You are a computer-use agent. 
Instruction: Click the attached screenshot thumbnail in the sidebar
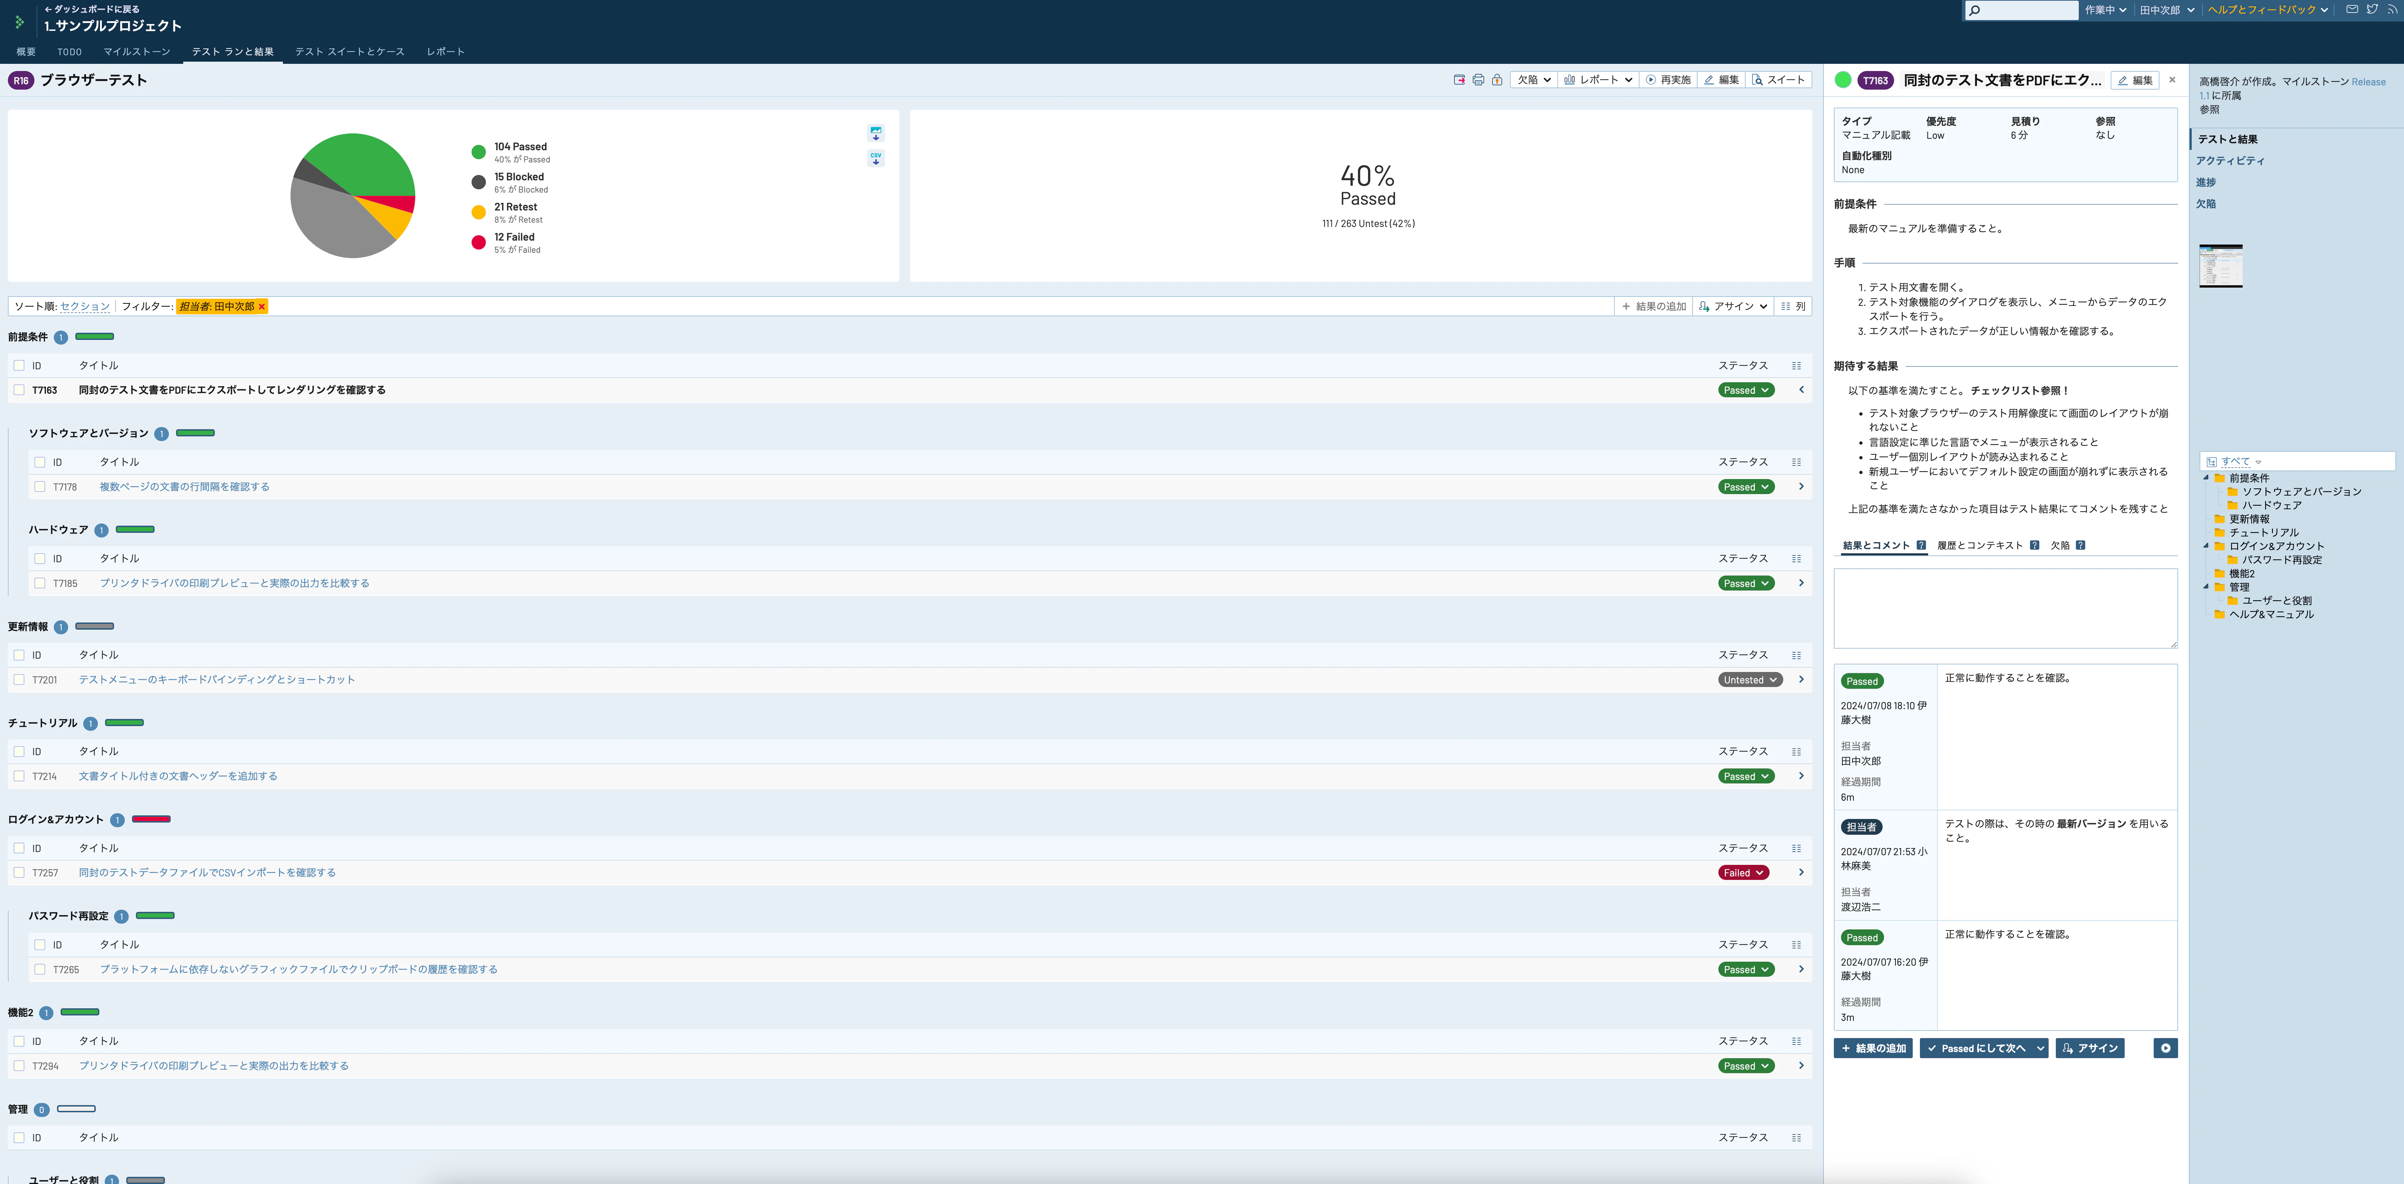pos(2221,267)
